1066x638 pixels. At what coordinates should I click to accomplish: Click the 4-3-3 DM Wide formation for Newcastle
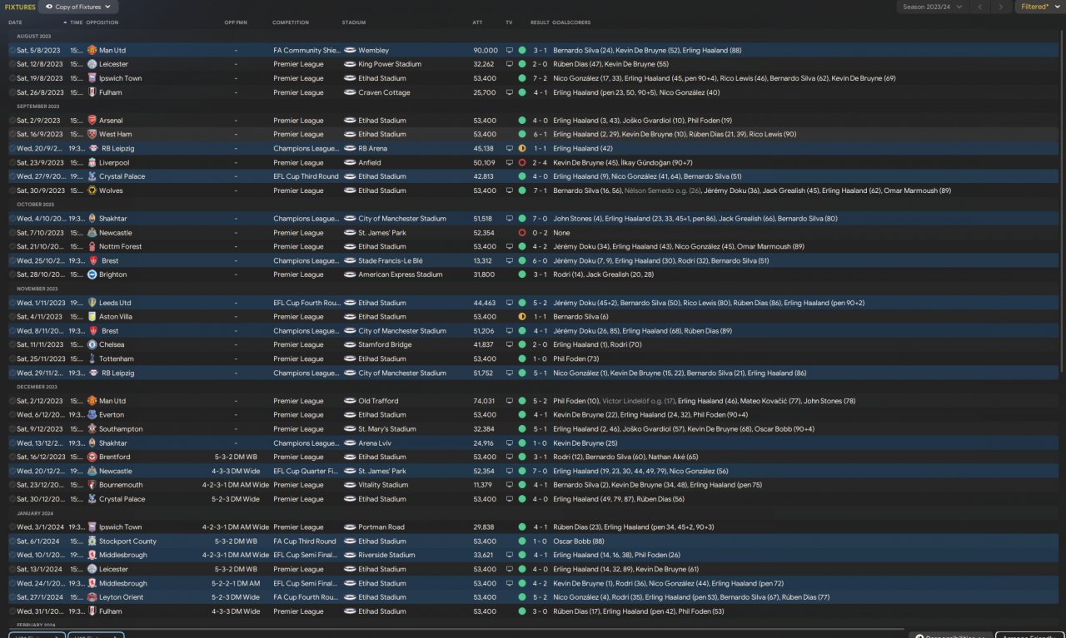pyautogui.click(x=235, y=471)
